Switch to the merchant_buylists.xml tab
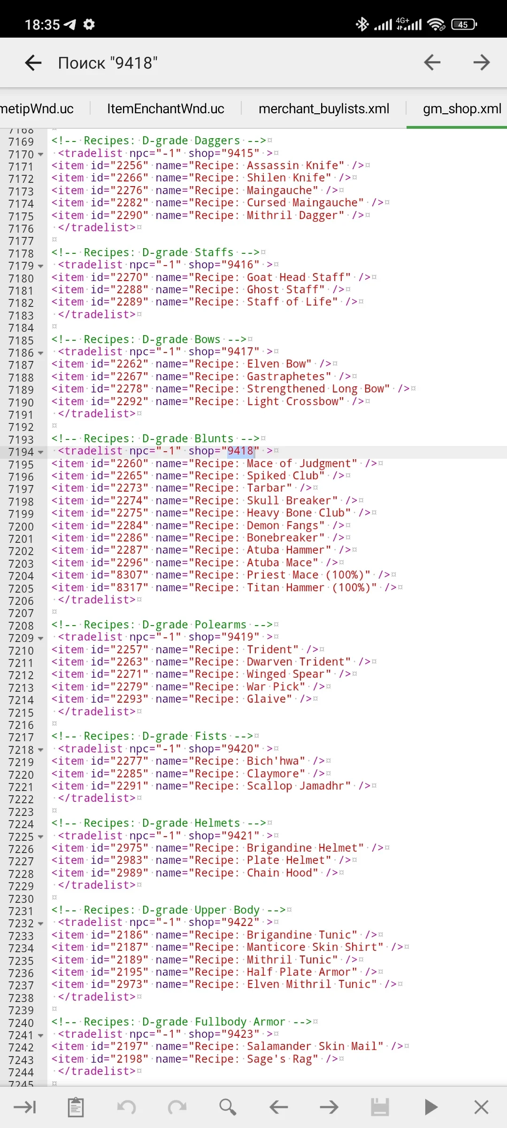The height and width of the screenshot is (1128, 507). 324,109
